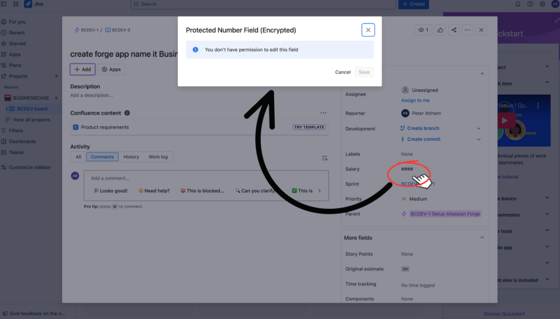Play the Quickstart tutorial video
This screenshot has width=560, height=319.
505,120
